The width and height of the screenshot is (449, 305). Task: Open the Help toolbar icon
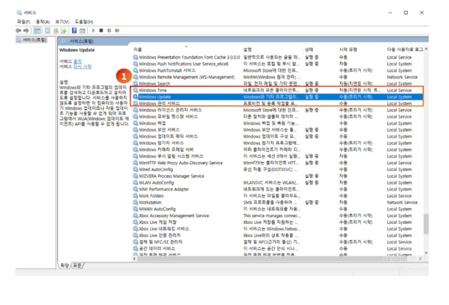tap(74, 30)
